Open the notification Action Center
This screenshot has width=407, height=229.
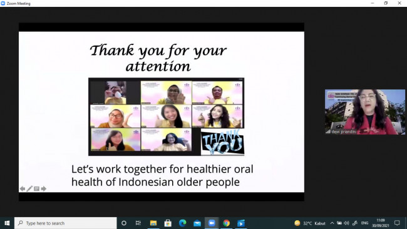click(x=397, y=223)
